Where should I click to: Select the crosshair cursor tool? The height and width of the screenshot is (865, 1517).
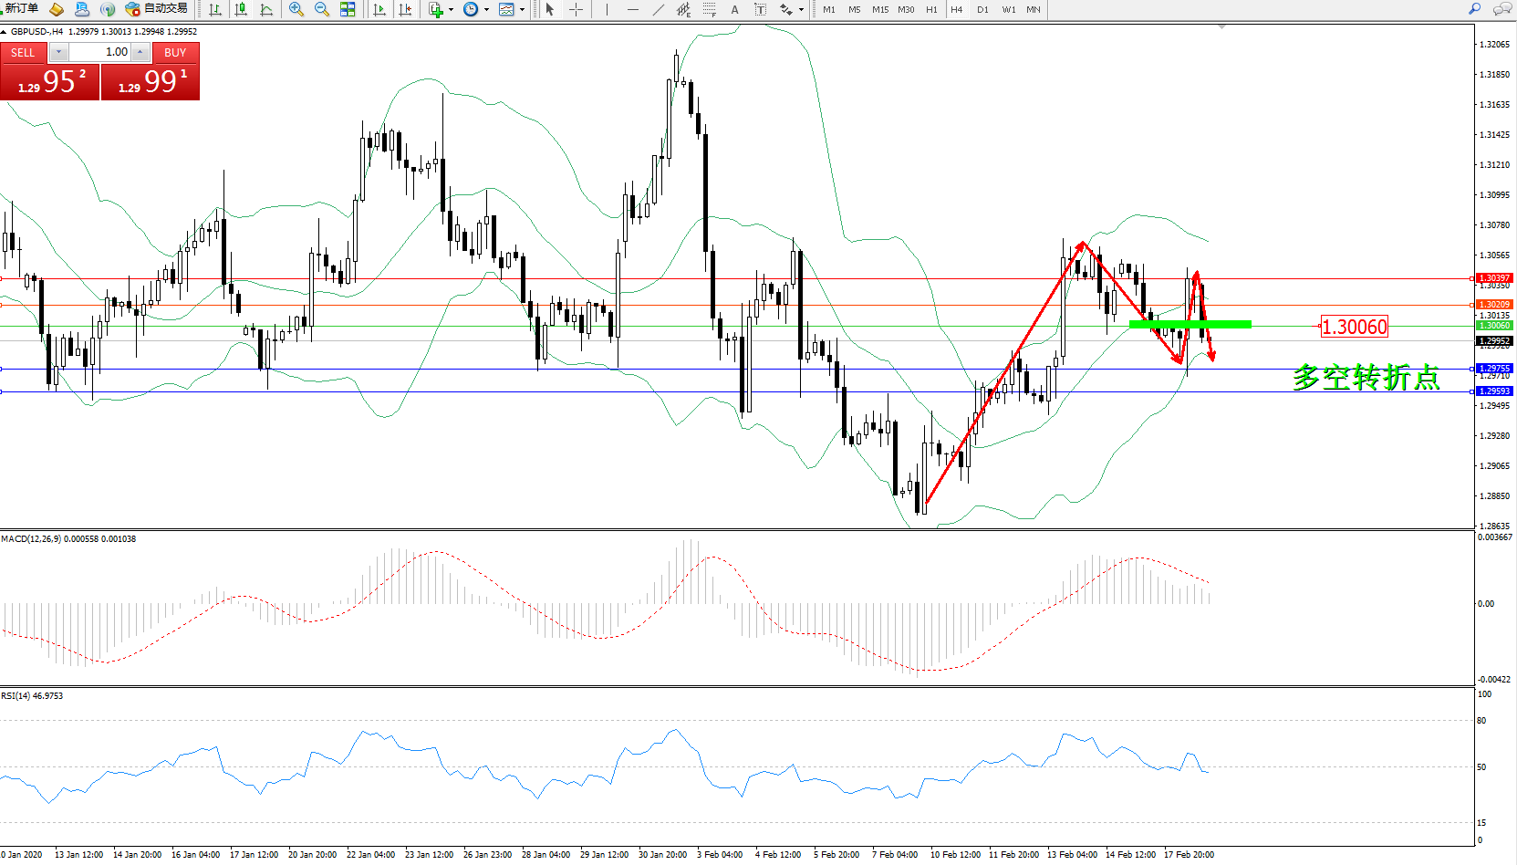point(576,9)
